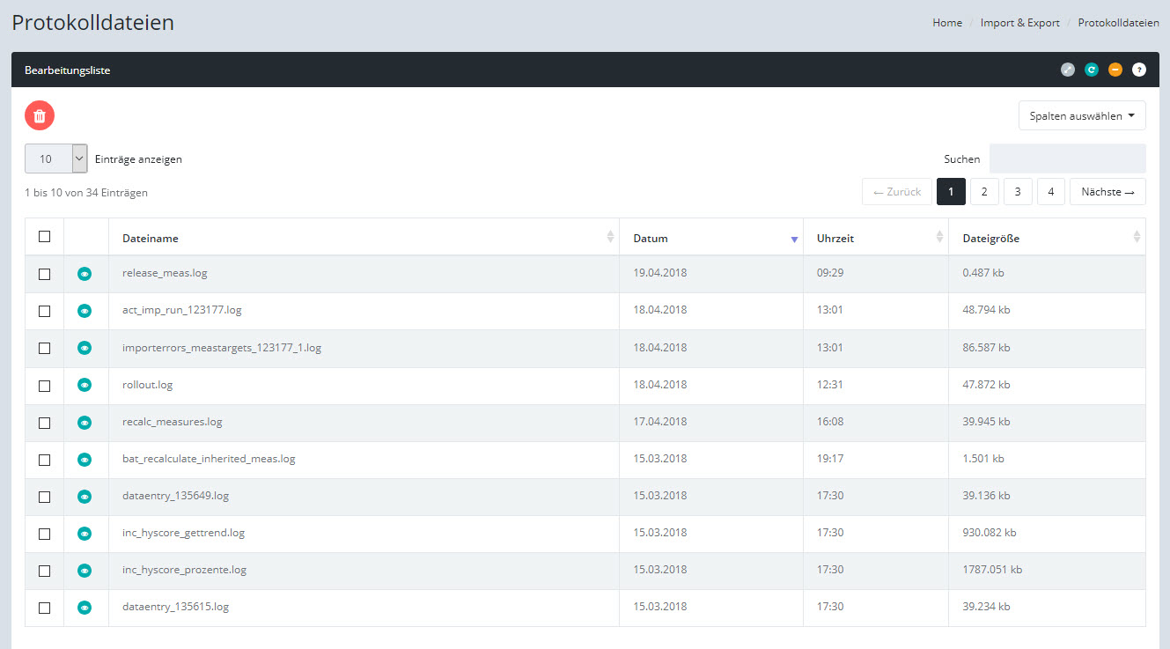Open help via the question mark icon
This screenshot has width=1170, height=649.
click(1139, 70)
